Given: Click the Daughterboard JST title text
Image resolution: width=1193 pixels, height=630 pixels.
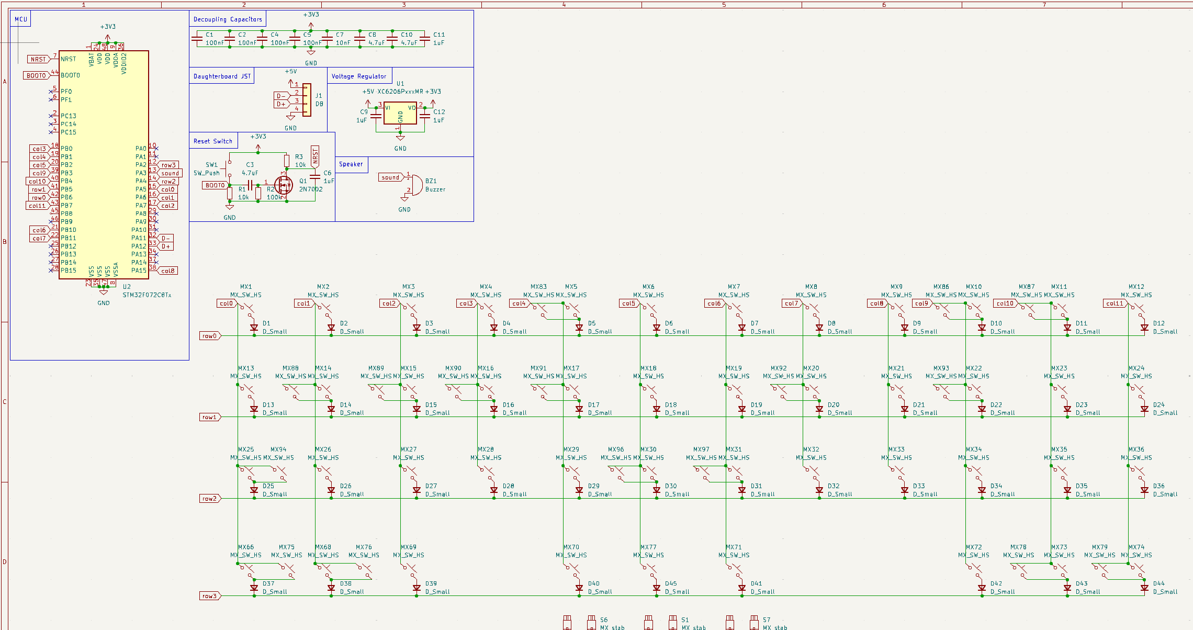Looking at the screenshot, I should pyautogui.click(x=222, y=76).
